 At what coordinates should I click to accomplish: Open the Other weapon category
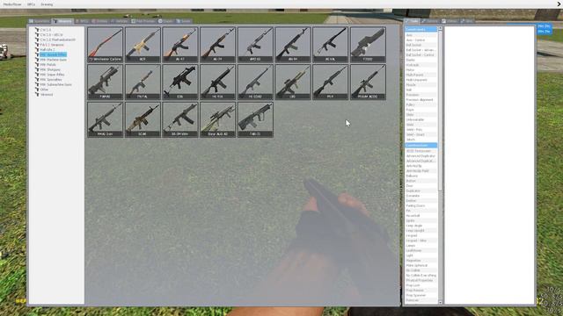44,90
